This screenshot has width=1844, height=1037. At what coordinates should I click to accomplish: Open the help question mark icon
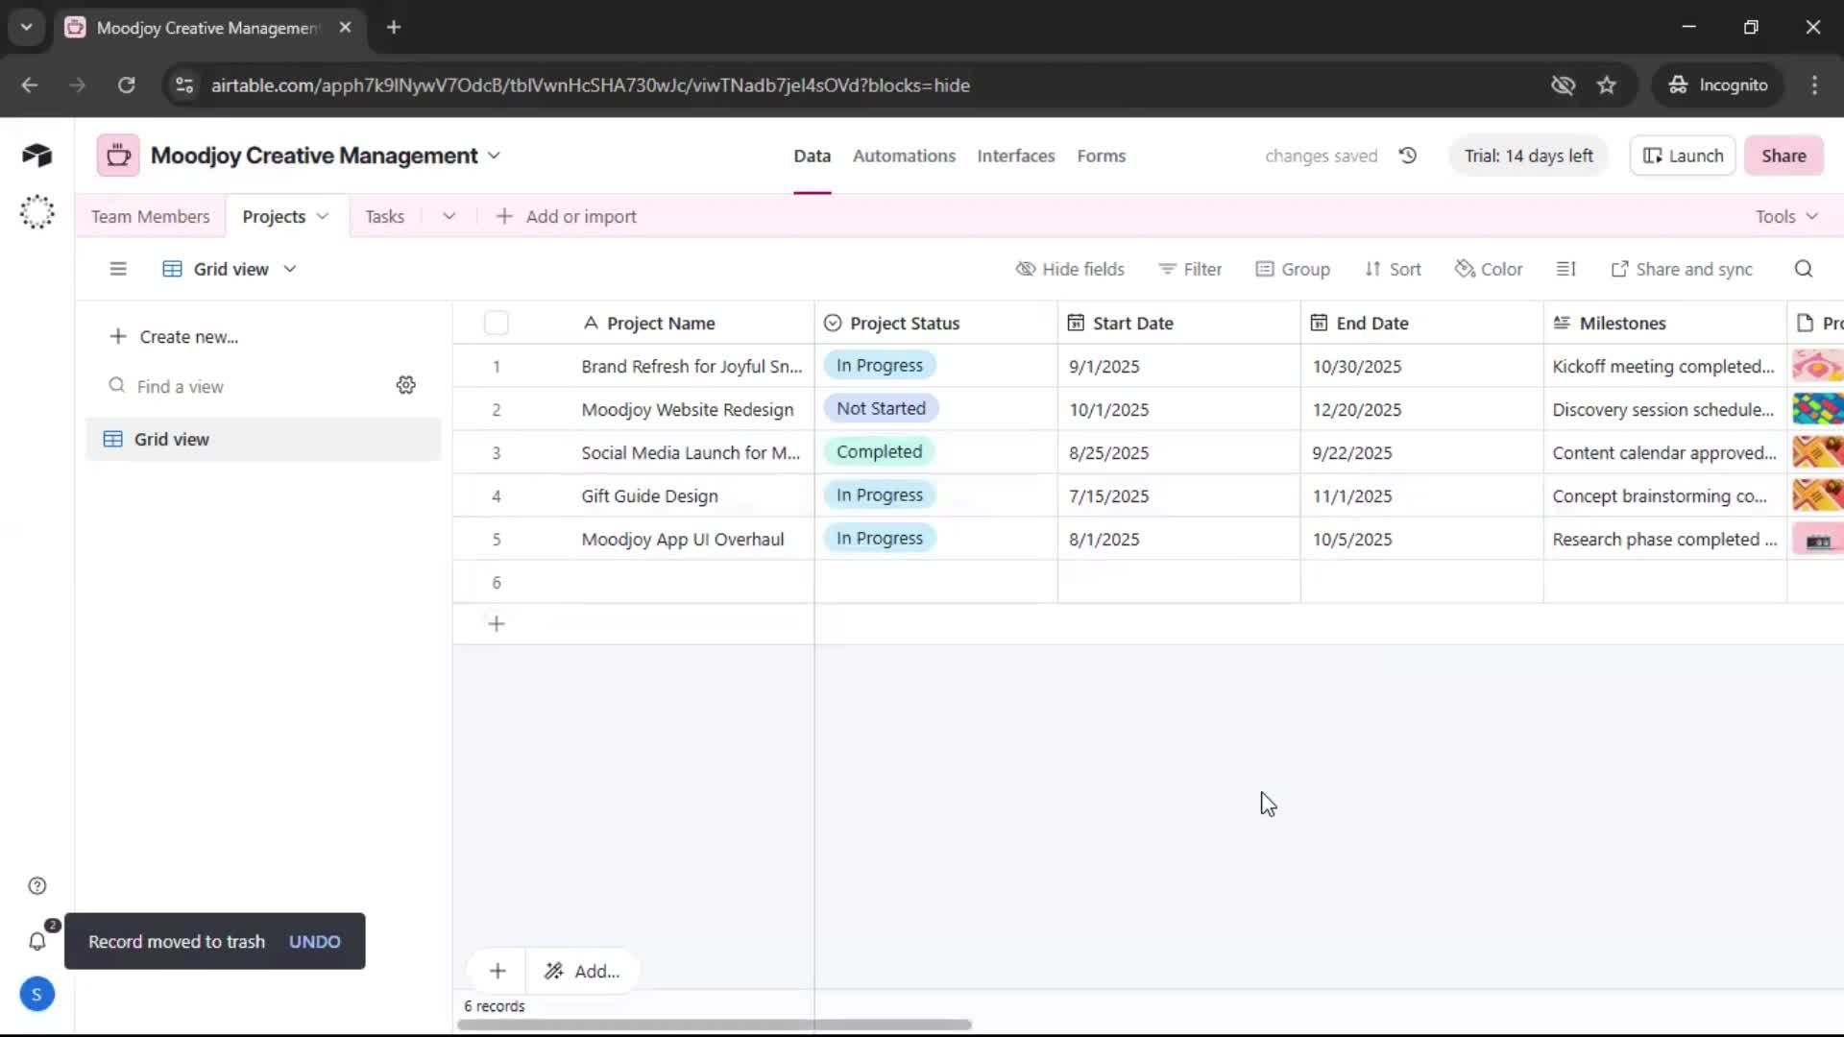coord(36,886)
